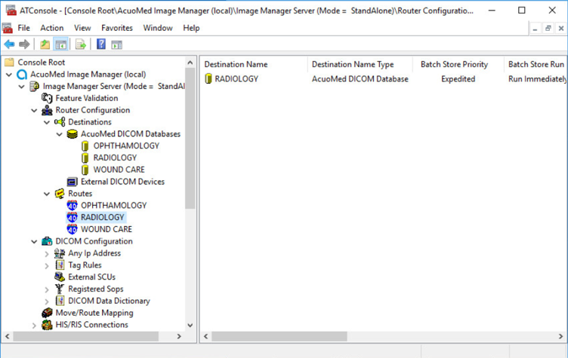Open the Help question mark toolbar icon
The height and width of the screenshot is (358, 568).
coord(101,44)
